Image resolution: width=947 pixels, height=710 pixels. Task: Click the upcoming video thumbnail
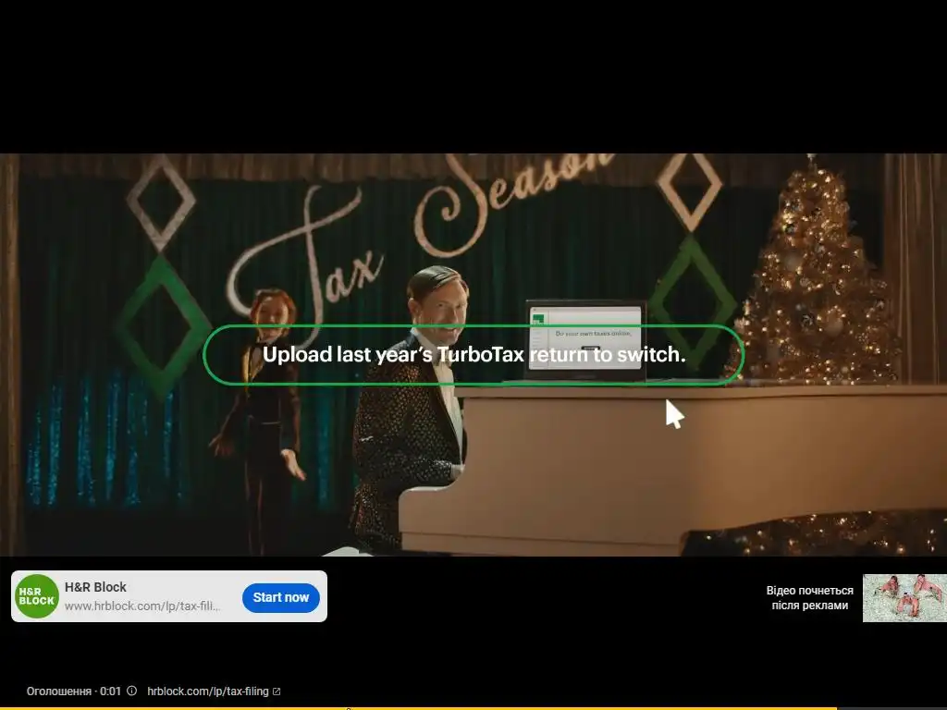(904, 598)
